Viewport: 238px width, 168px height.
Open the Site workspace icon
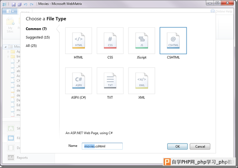11,128
